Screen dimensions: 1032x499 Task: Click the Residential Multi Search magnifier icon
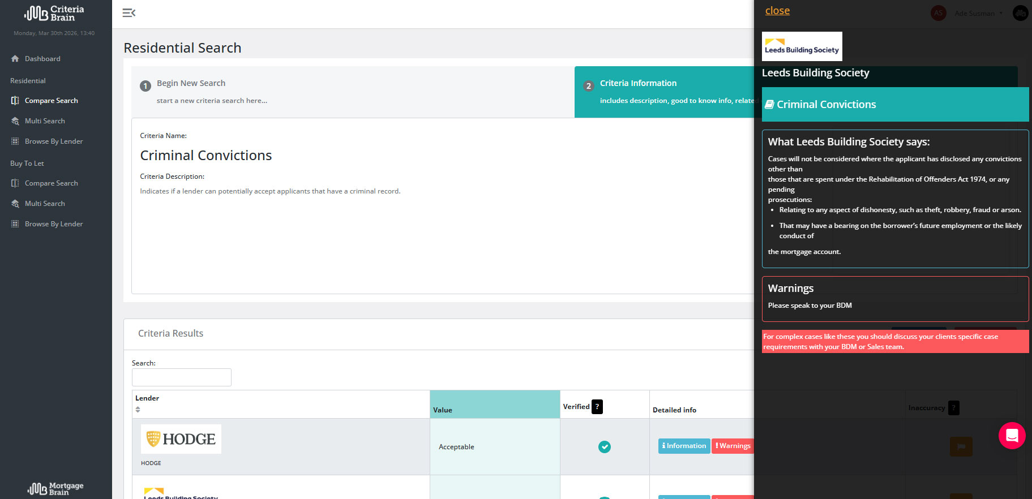click(x=15, y=121)
